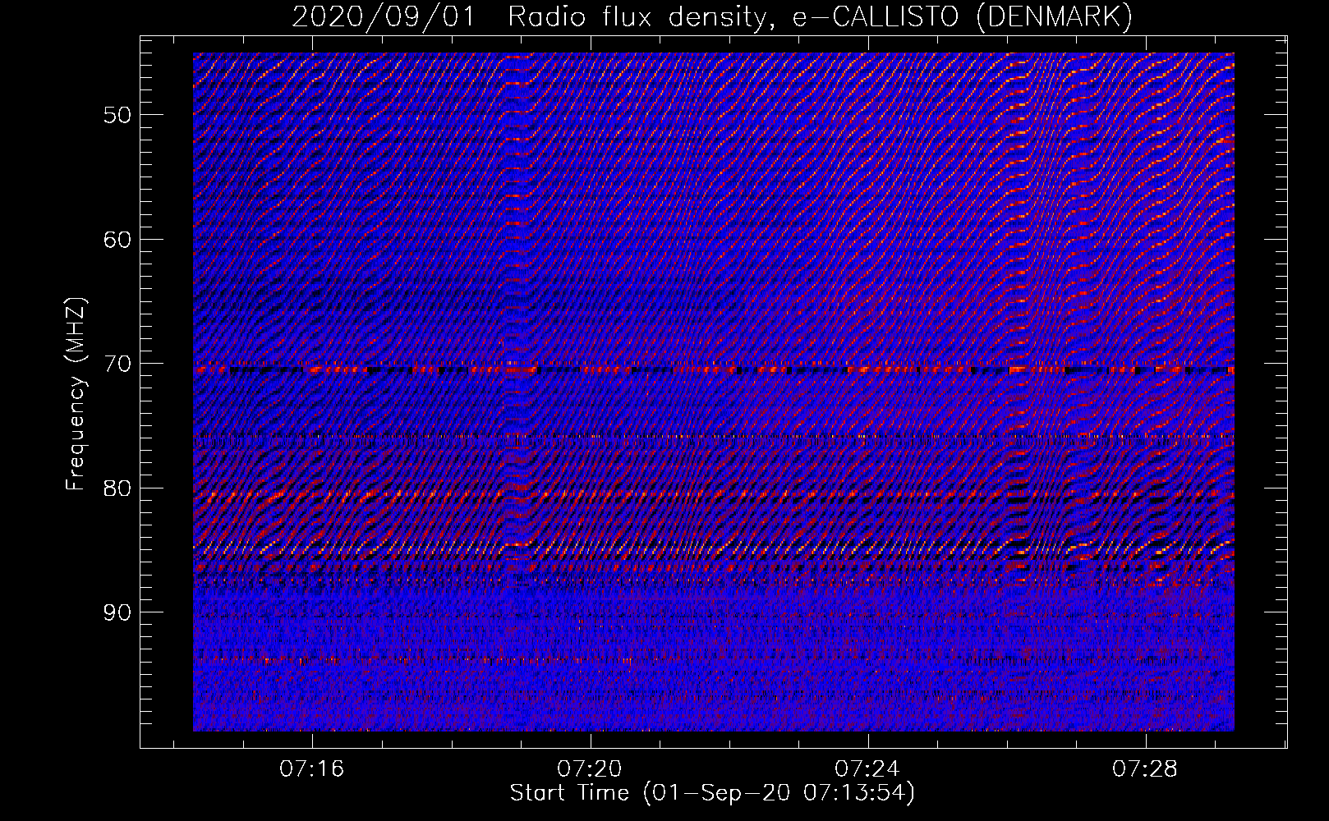This screenshot has width=1329, height=821.
Task: Click the 70 MHz frequency tick label
Action: tap(117, 364)
